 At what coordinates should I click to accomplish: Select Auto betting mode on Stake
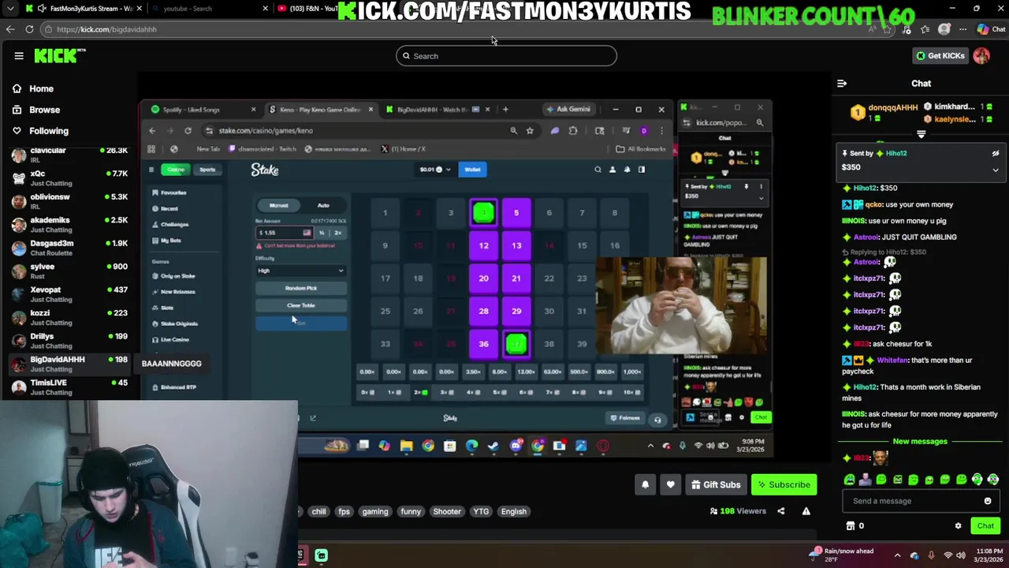pyautogui.click(x=323, y=206)
